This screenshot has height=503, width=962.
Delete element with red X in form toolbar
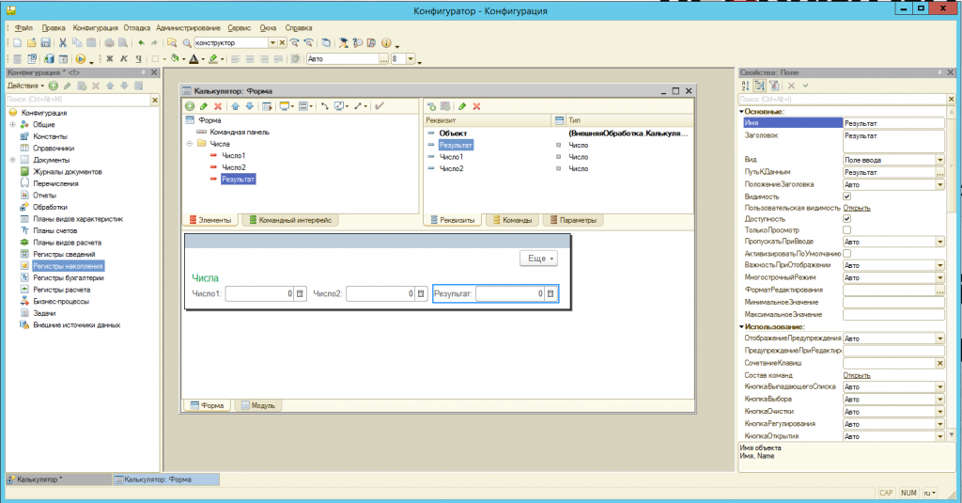pos(217,106)
